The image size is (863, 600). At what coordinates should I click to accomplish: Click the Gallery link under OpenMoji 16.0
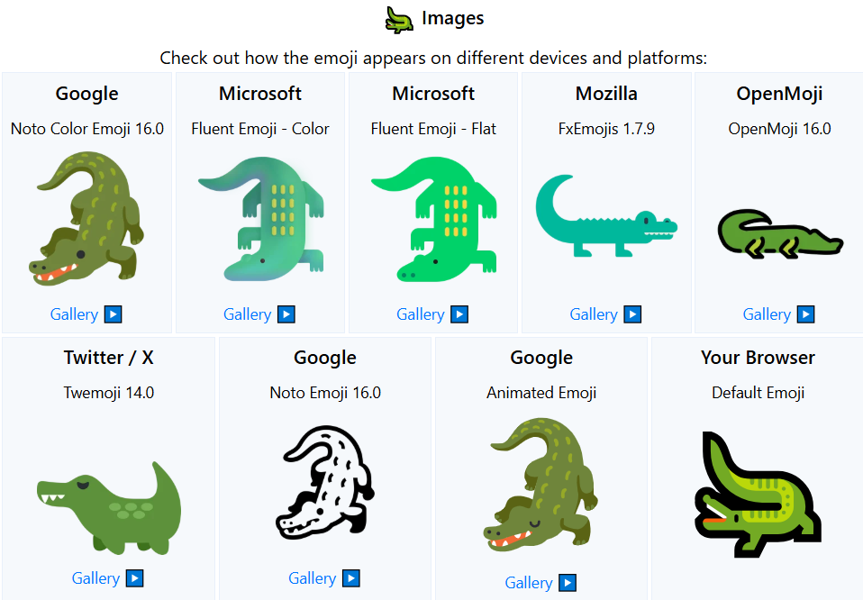click(x=768, y=314)
